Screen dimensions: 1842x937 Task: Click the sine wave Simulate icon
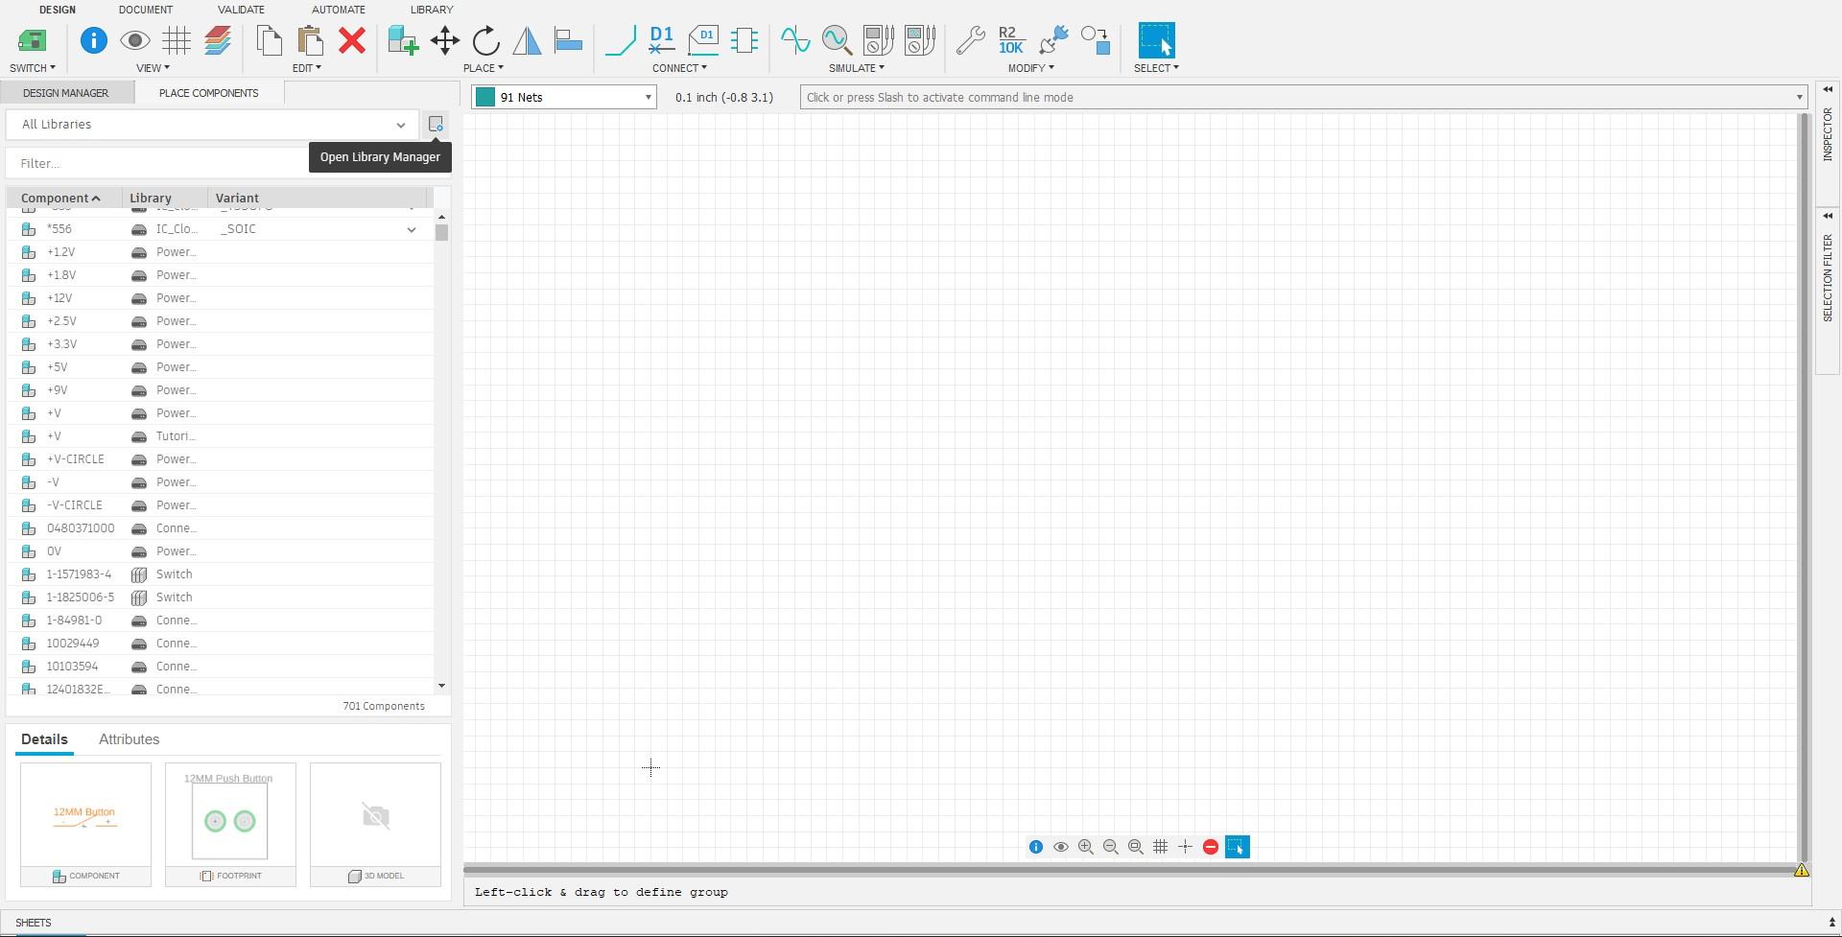coord(795,40)
